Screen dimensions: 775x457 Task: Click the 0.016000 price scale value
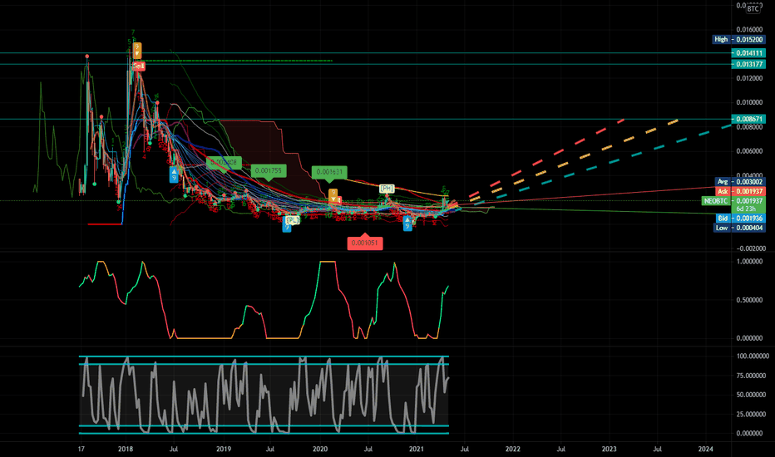pos(749,30)
